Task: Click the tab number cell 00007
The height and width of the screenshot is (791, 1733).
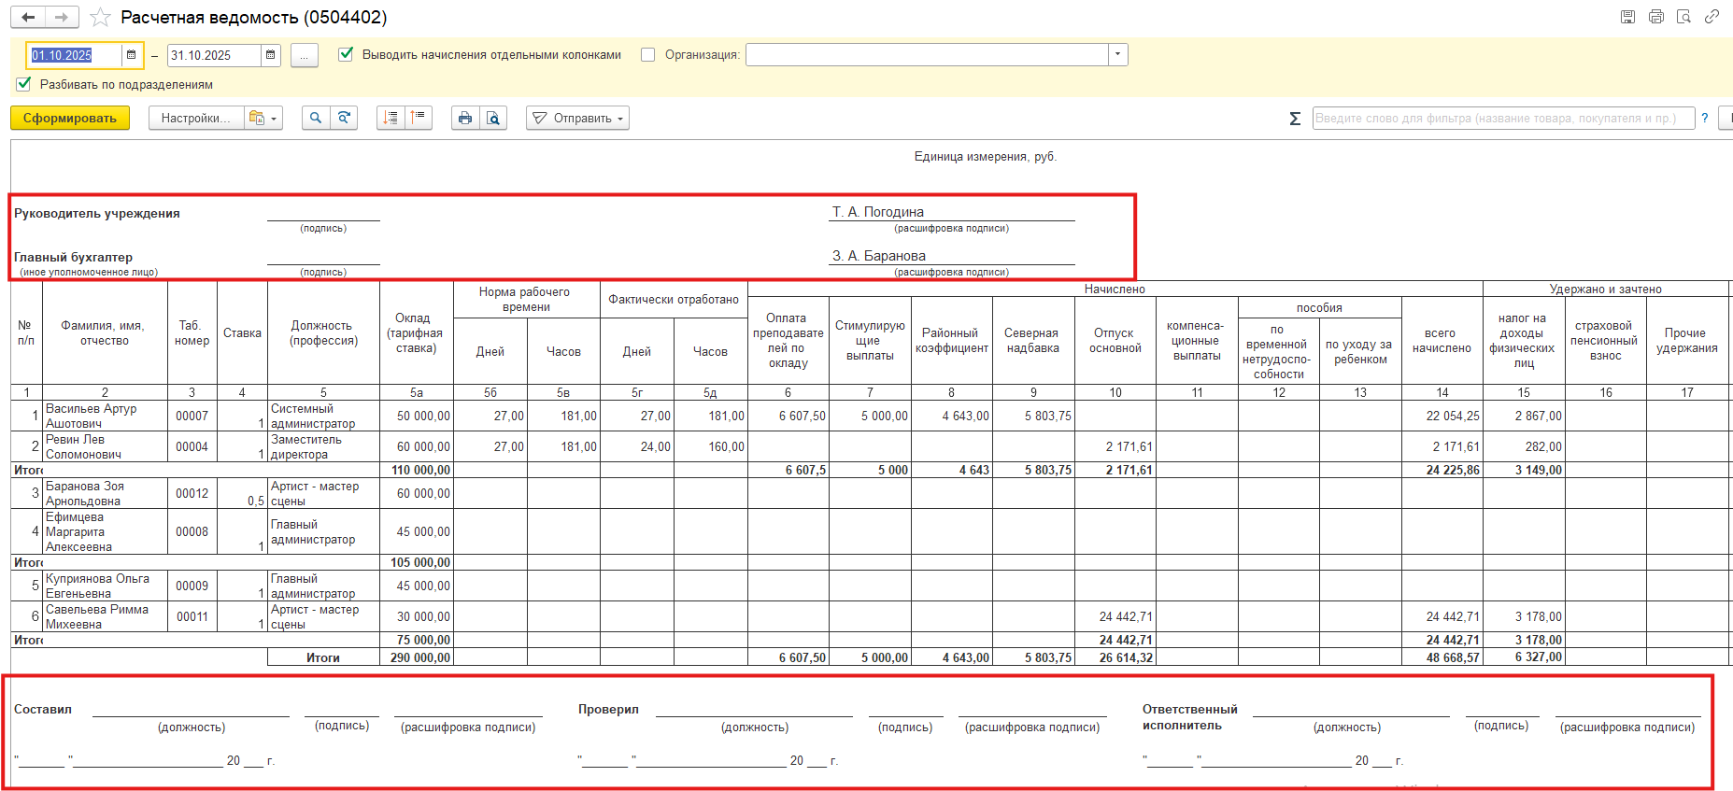Action: point(192,416)
